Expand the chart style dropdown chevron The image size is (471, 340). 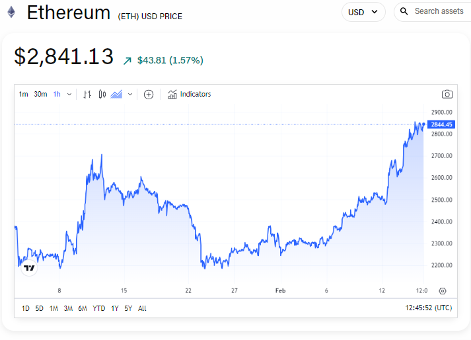[130, 95]
